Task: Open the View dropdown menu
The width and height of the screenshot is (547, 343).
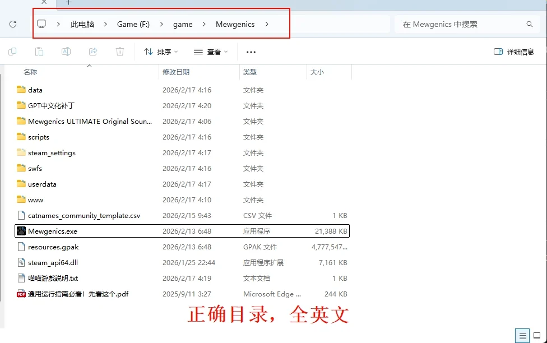Action: (211, 52)
